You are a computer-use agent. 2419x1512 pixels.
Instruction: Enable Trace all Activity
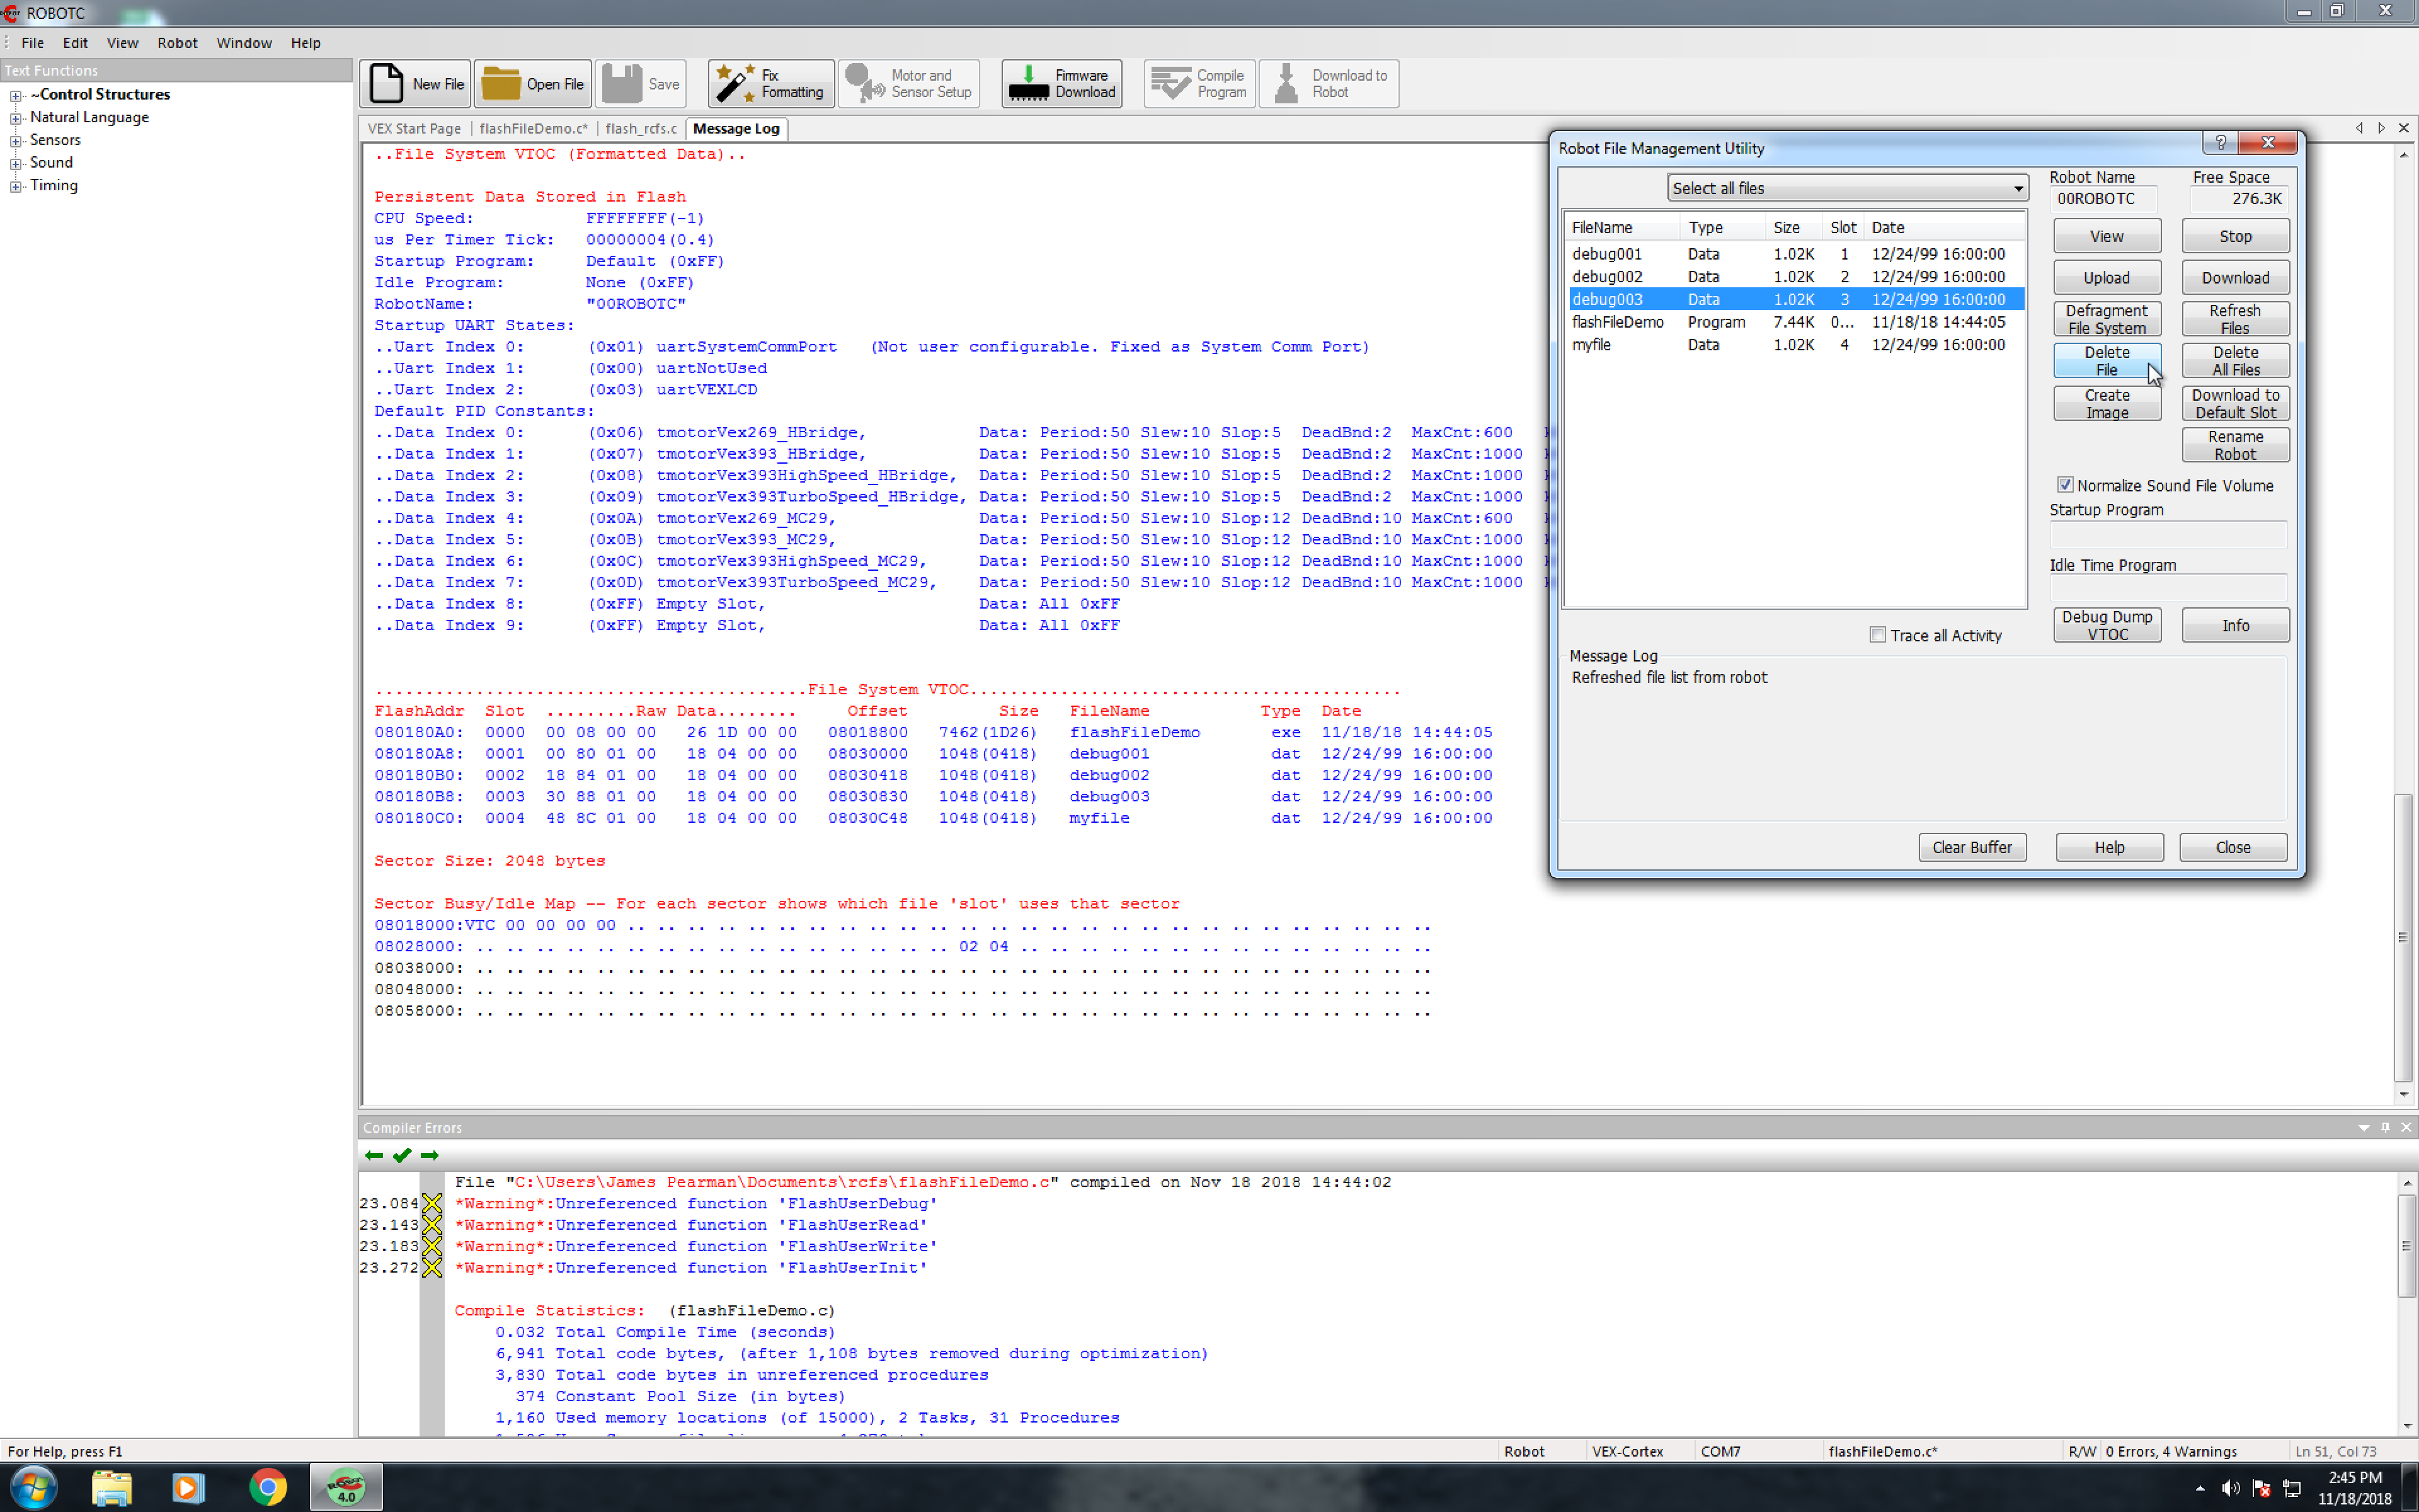coord(1877,634)
